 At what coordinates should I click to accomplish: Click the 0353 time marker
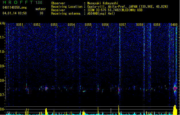54,25
